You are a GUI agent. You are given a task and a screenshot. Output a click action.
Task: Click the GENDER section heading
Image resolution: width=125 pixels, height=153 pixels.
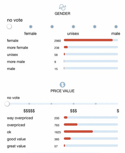pyautogui.click(x=62, y=14)
